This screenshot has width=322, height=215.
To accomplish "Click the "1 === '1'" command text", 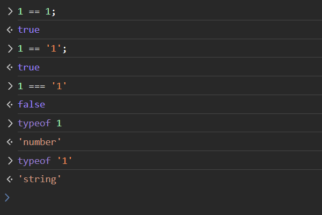I will (42, 86).
